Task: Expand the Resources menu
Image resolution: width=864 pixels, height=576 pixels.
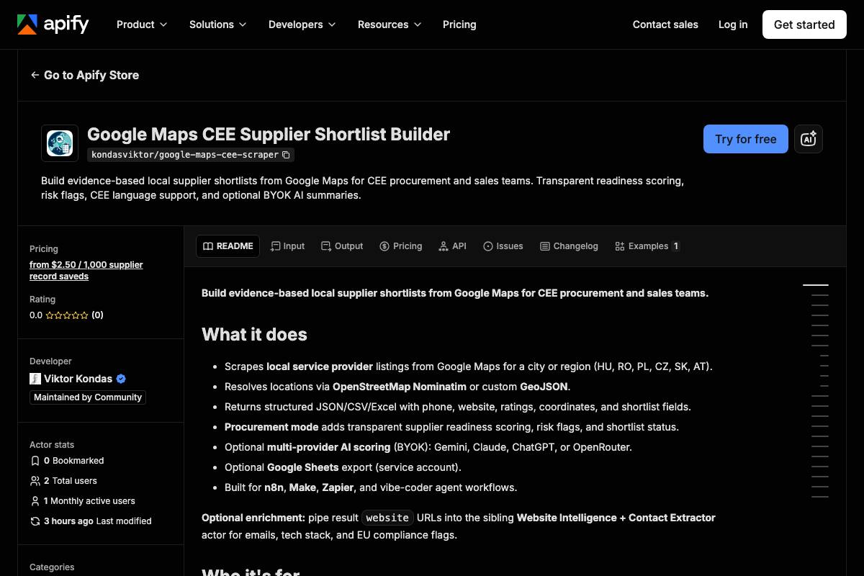Action: click(x=389, y=24)
